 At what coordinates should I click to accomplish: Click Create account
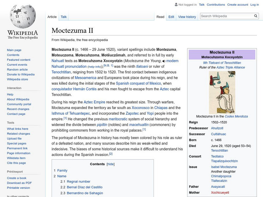pos(238,5)
